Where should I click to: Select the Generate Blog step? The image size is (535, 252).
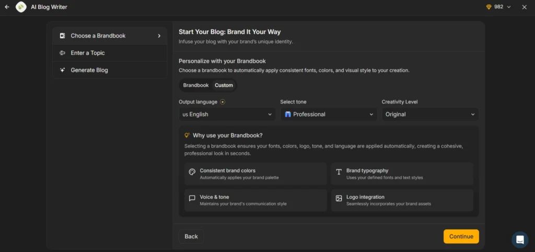(x=110, y=70)
